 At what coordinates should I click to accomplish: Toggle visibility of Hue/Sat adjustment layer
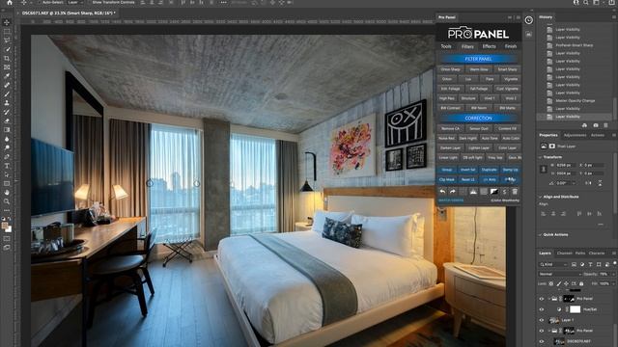coord(542,309)
